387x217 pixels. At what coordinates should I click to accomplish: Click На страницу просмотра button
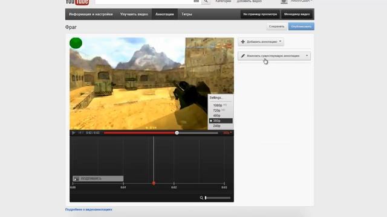coord(260,14)
